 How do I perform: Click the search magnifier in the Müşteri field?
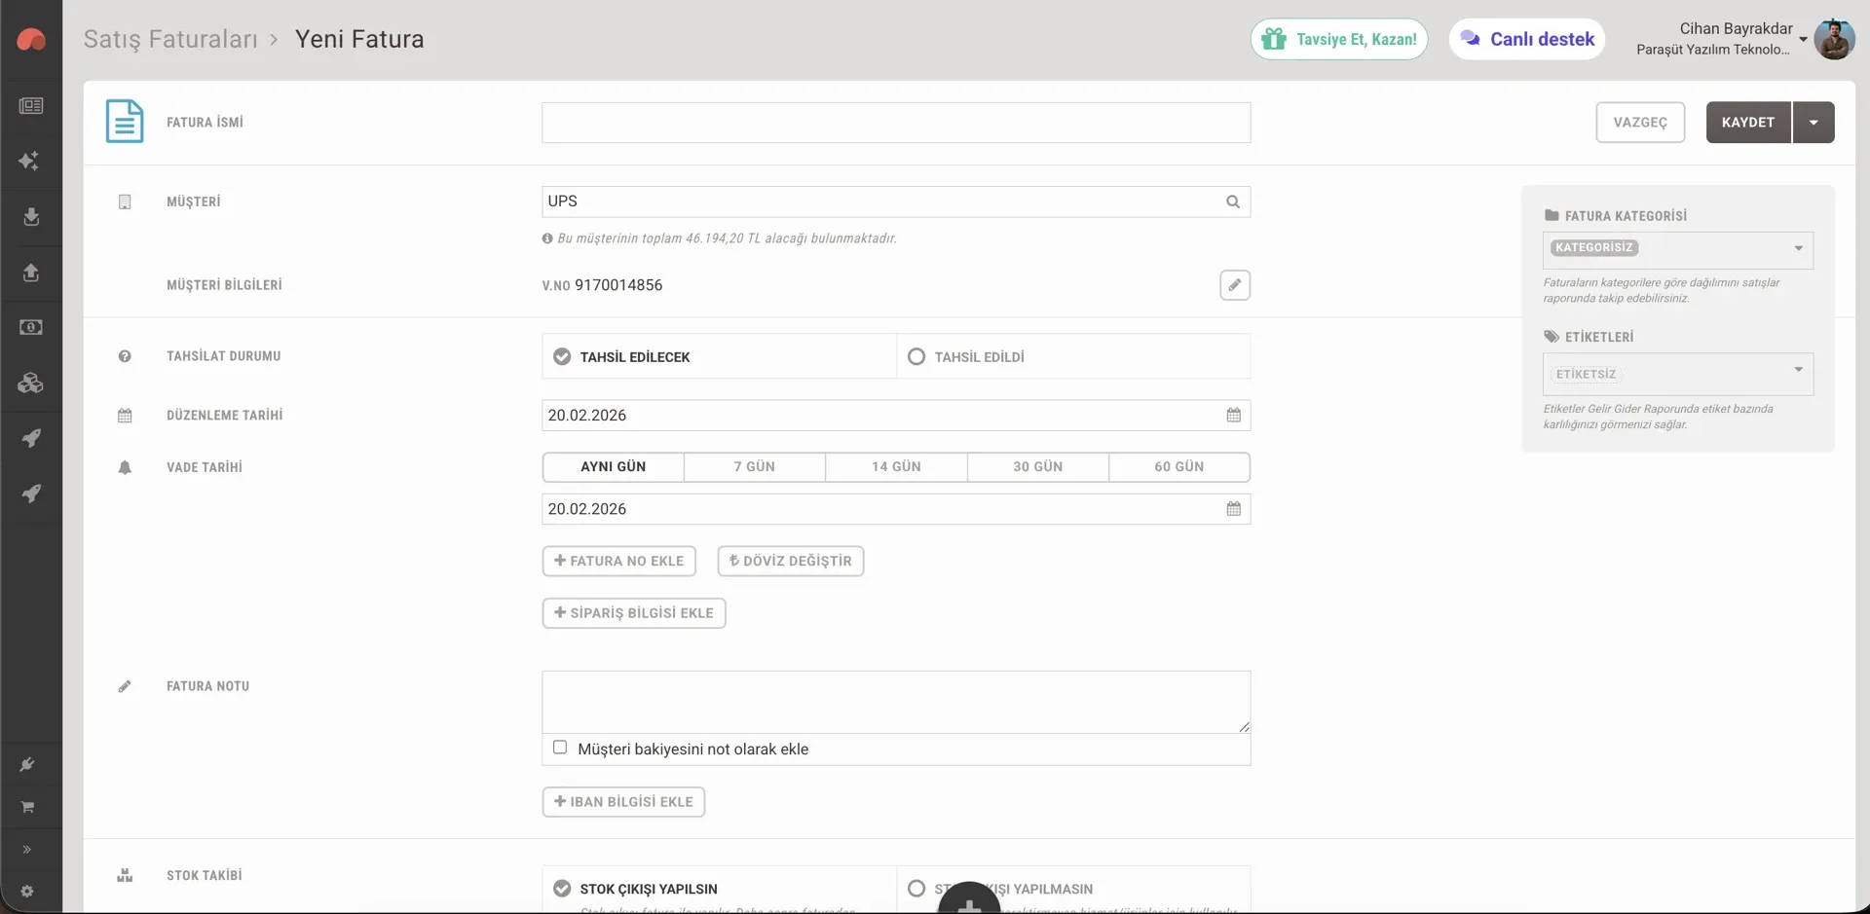pos(1233,201)
